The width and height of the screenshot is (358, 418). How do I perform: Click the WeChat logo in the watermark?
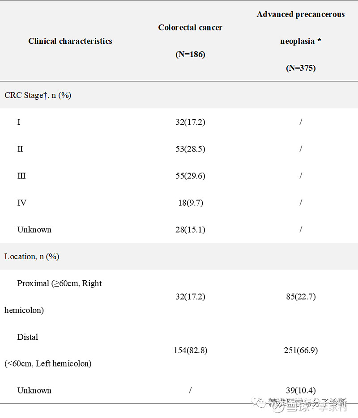pyautogui.click(x=260, y=402)
